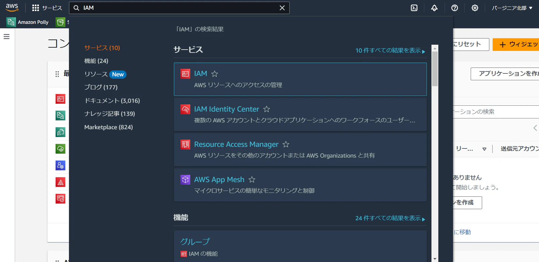Click the red Amplify triangle icon
This screenshot has height=262, width=539.
click(x=60, y=182)
